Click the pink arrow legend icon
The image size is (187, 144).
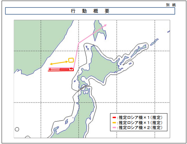coord(114,128)
